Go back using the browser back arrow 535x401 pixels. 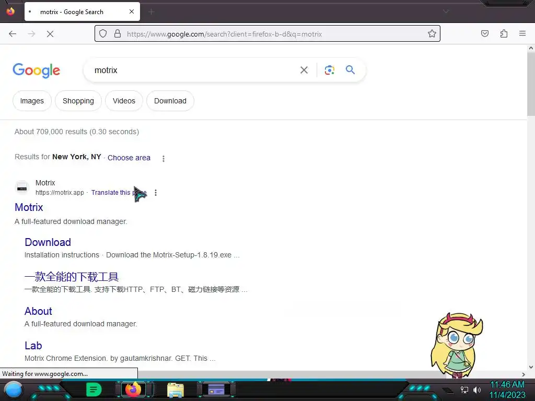tap(13, 34)
